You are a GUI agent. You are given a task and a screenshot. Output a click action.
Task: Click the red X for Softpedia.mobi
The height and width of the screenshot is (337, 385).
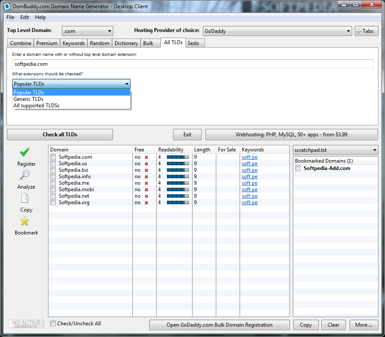(146, 189)
